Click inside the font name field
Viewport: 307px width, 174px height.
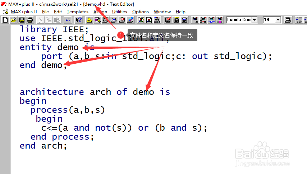click(239, 20)
